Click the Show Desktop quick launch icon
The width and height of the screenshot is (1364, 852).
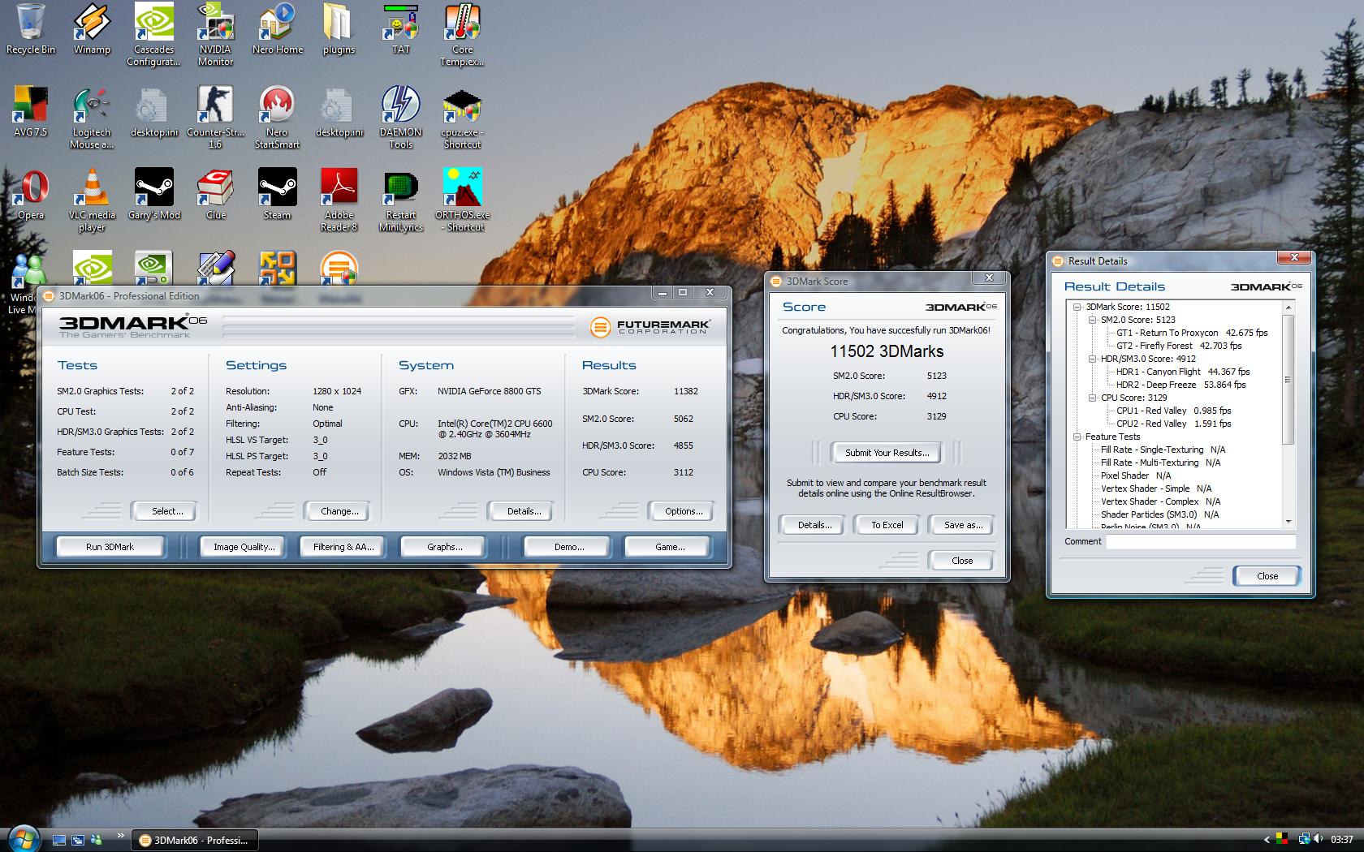click(x=59, y=840)
